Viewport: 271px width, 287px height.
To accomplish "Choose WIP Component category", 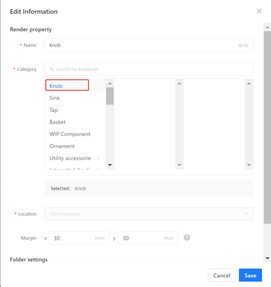I will pos(70,134).
